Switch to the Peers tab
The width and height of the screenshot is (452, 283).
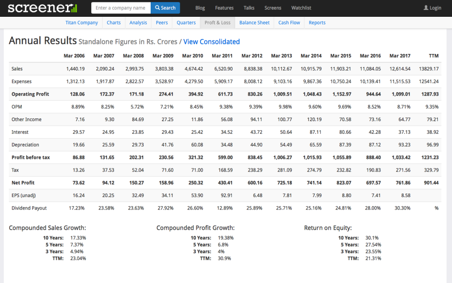coord(162,23)
